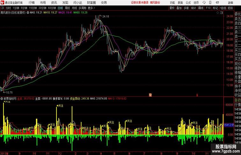This screenshot has height=155, width=241.
Task: Click the 叠加 overlay toolbar button
Action: [x=179, y=8]
